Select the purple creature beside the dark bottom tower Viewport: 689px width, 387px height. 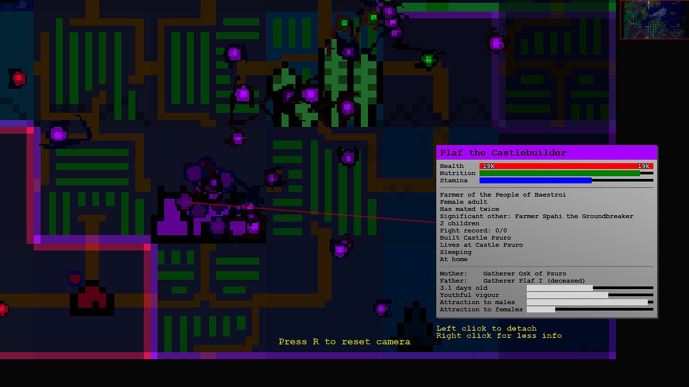(x=381, y=309)
